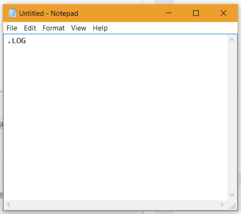
Task: Close the Untitled Notepad window
Action: pos(223,13)
